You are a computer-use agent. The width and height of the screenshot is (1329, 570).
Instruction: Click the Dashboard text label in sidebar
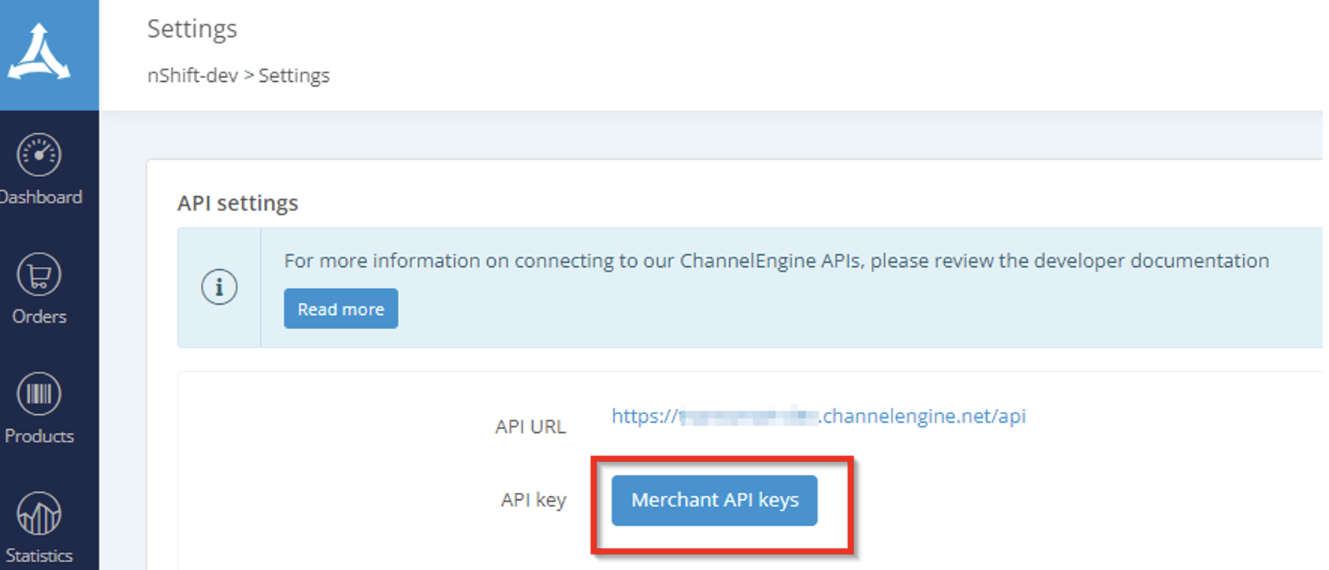coord(41,197)
